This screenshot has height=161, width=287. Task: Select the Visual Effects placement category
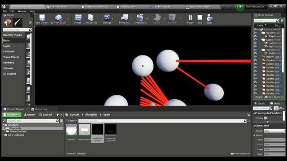coord(11,57)
